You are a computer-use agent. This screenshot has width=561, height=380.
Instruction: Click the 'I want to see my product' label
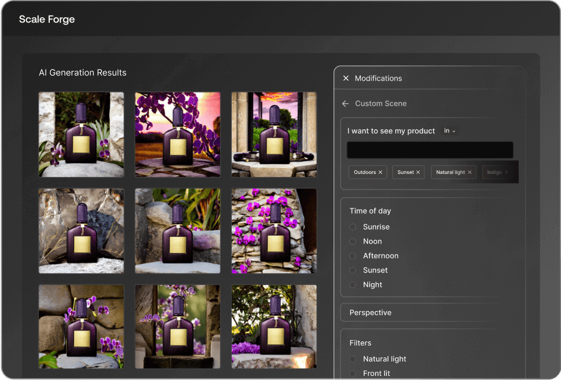(391, 131)
